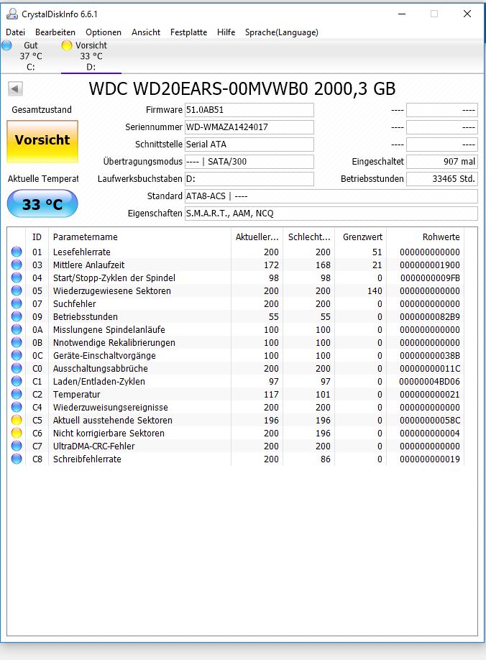Select current value 117 for Temperatur
Viewport: 486px width, 660px height.
tap(272, 395)
